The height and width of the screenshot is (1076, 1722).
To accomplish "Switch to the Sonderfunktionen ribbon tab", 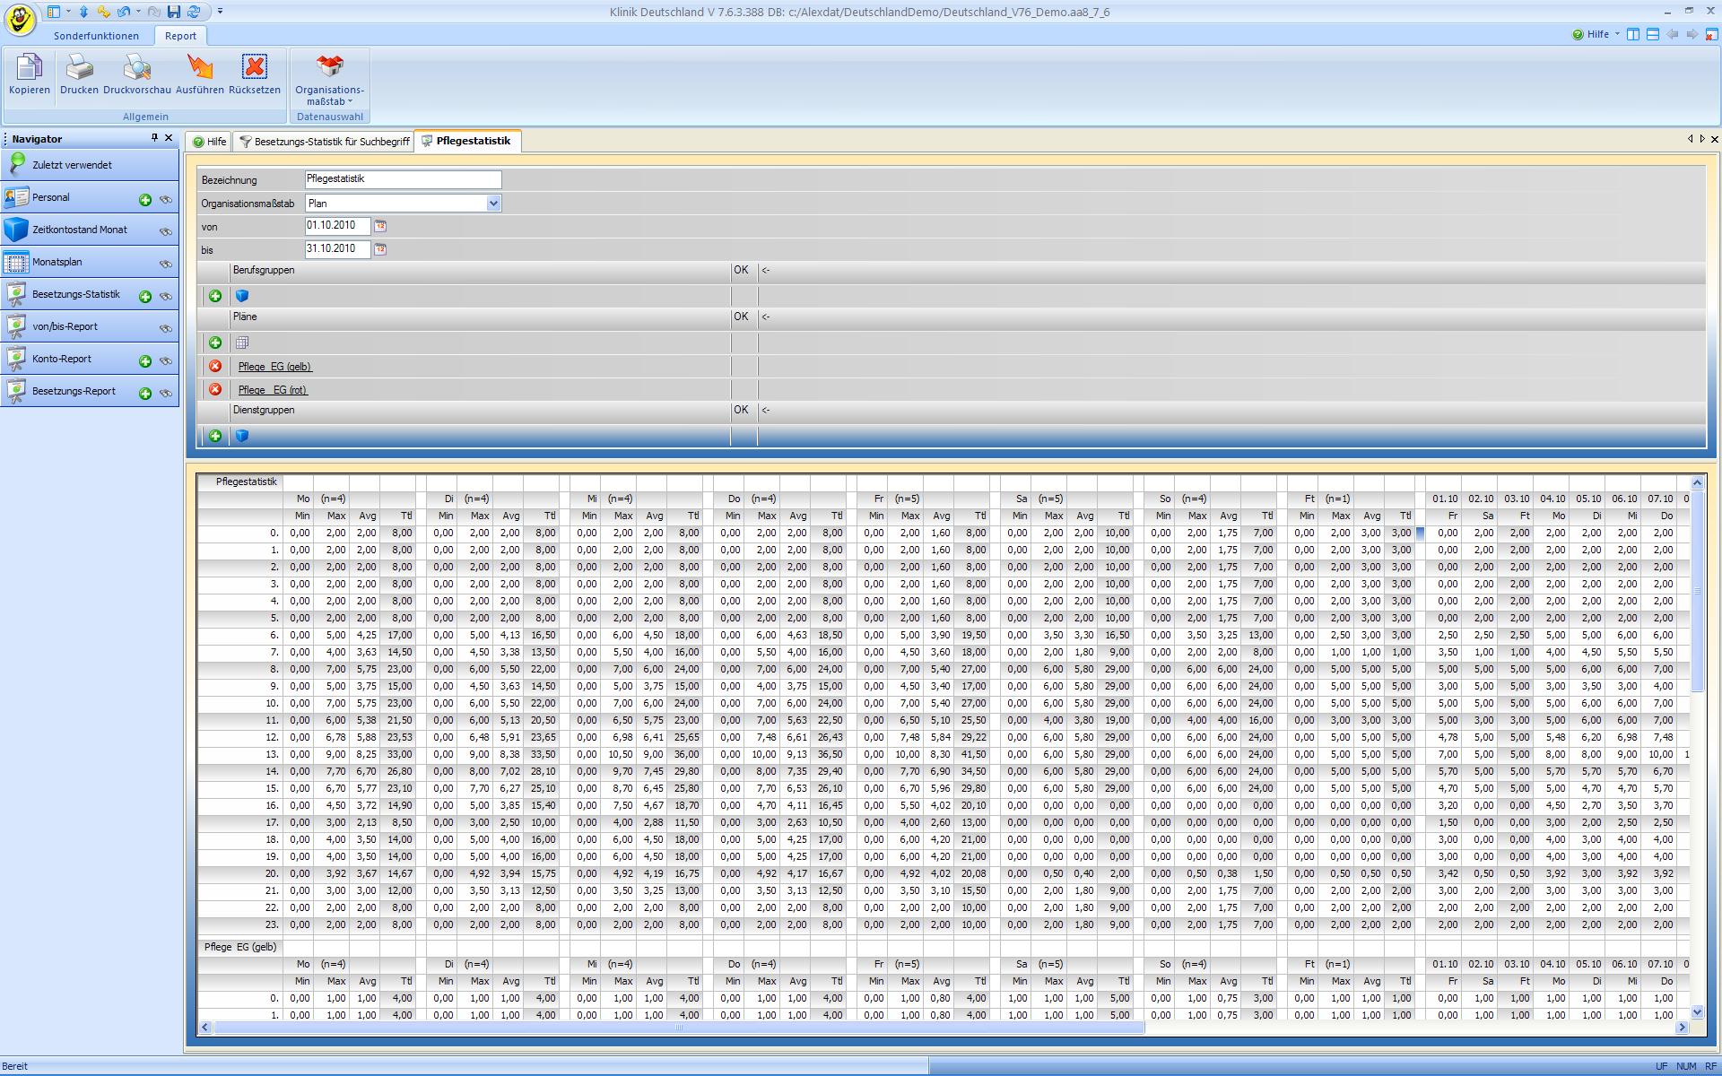I will pyautogui.click(x=96, y=36).
